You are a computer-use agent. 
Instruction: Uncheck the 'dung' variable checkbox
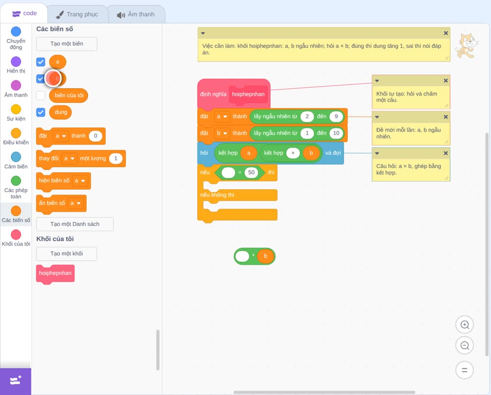point(41,112)
